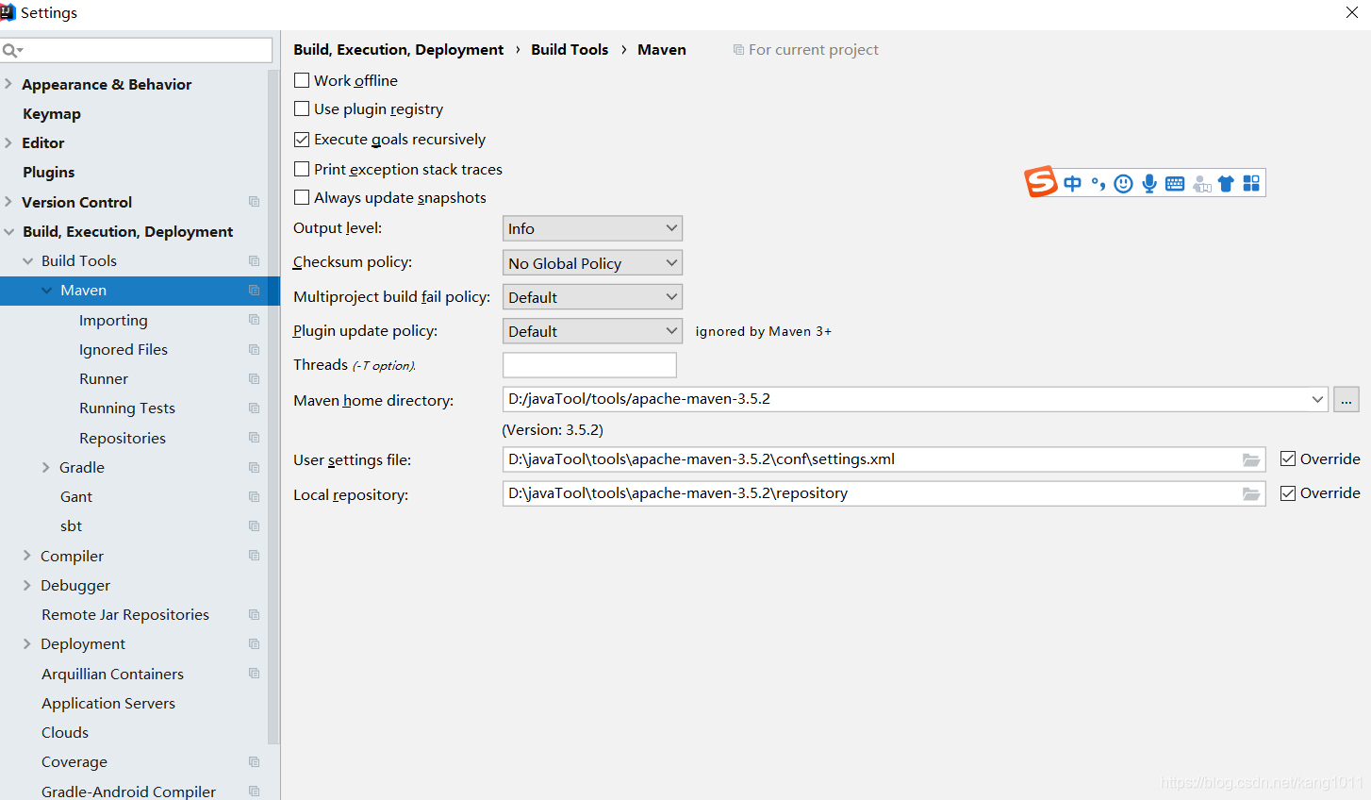This screenshot has height=800, width=1371.
Task: Open Coverage settings page
Action: tap(74, 761)
